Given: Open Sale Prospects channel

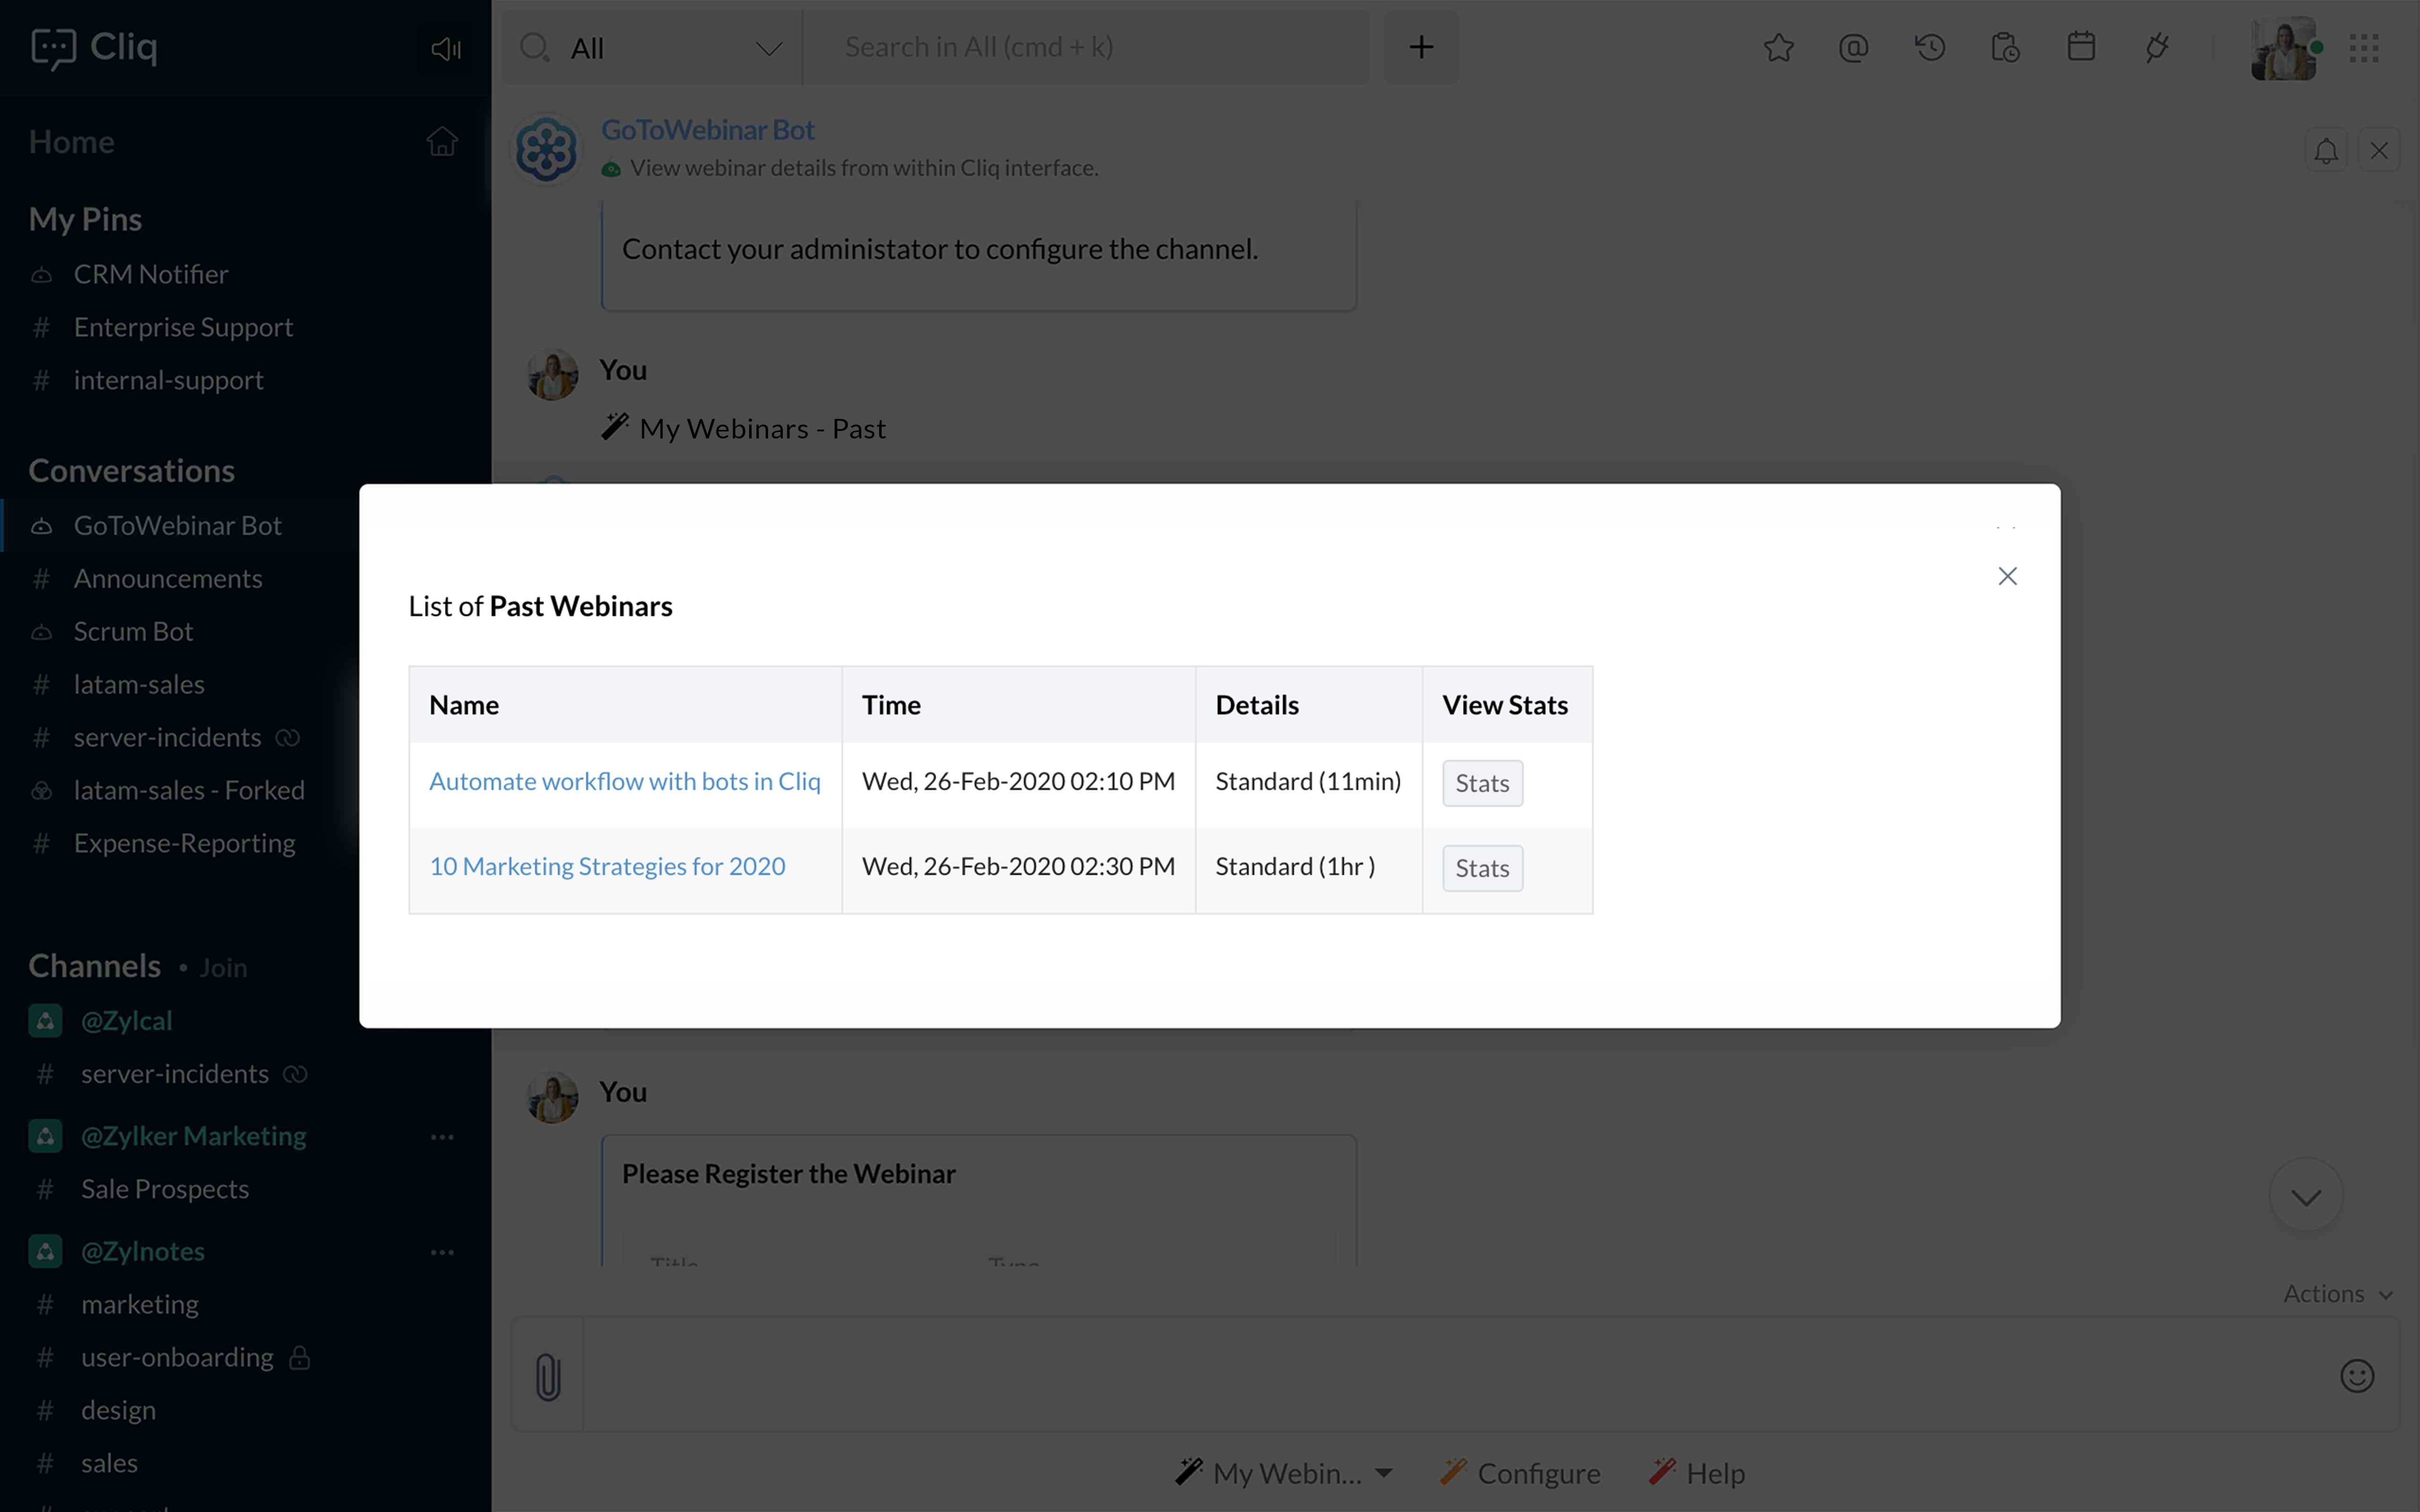Looking at the screenshot, I should pyautogui.click(x=165, y=1189).
